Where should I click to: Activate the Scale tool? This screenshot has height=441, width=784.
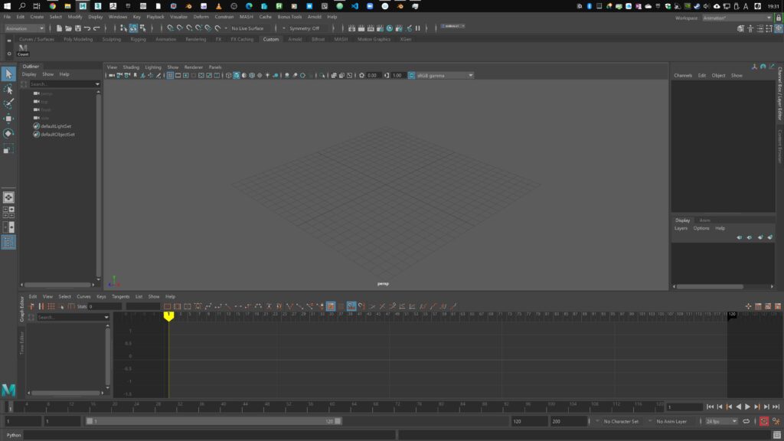(8, 149)
